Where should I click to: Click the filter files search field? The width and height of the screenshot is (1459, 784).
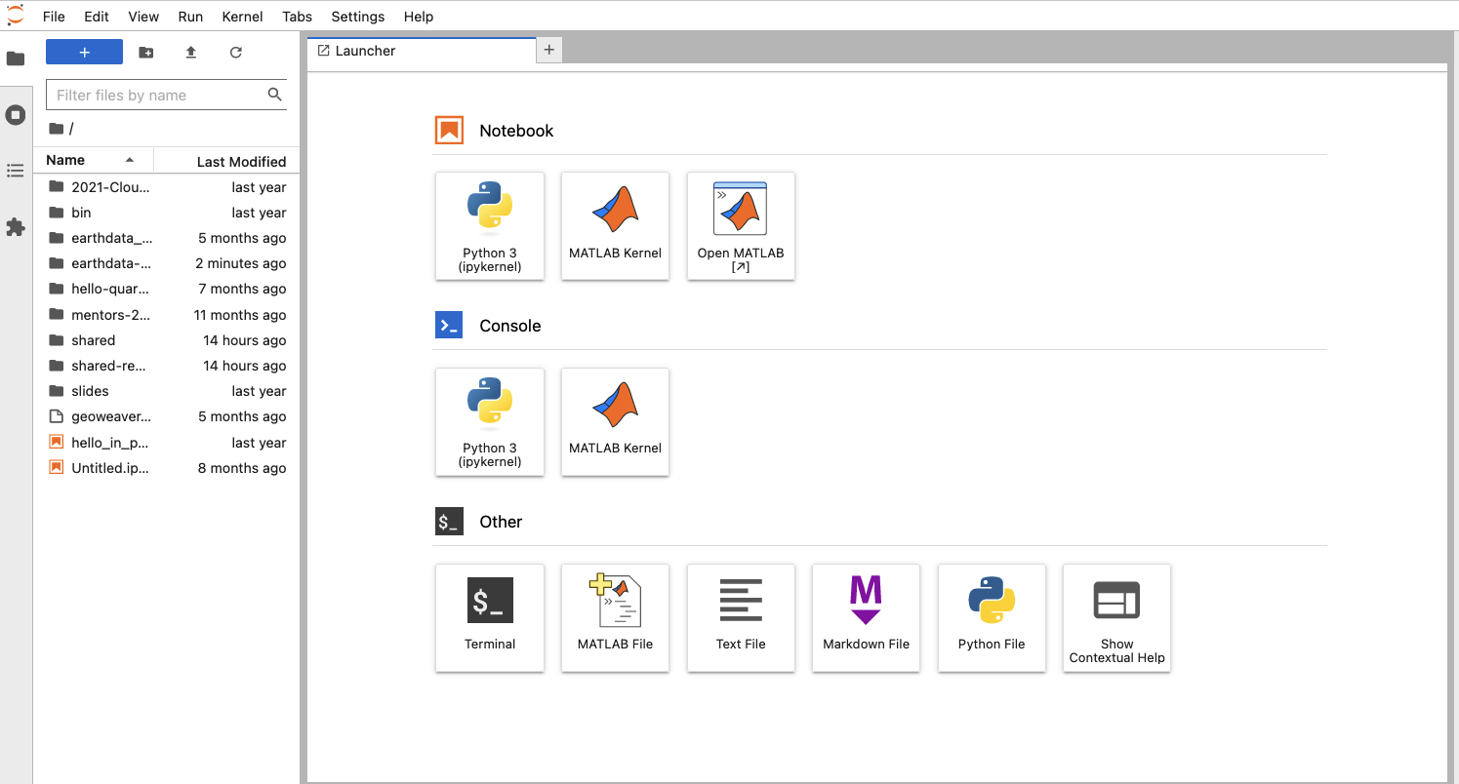point(156,95)
